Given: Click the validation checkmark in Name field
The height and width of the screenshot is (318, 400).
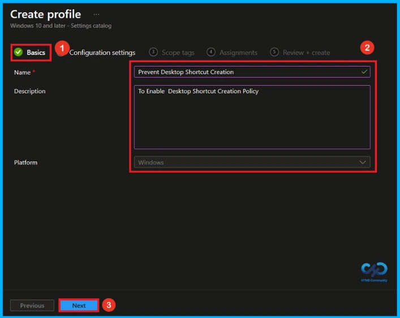Looking at the screenshot, I should click(x=364, y=72).
